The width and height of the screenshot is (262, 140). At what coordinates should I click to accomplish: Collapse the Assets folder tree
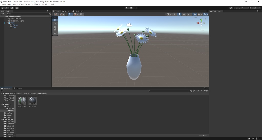(x=1, y=104)
